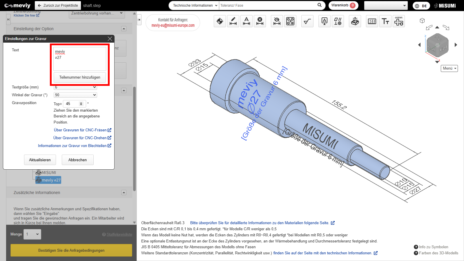Select the engraving laser tool icon
This screenshot has width=464, height=261.
coord(355,21)
